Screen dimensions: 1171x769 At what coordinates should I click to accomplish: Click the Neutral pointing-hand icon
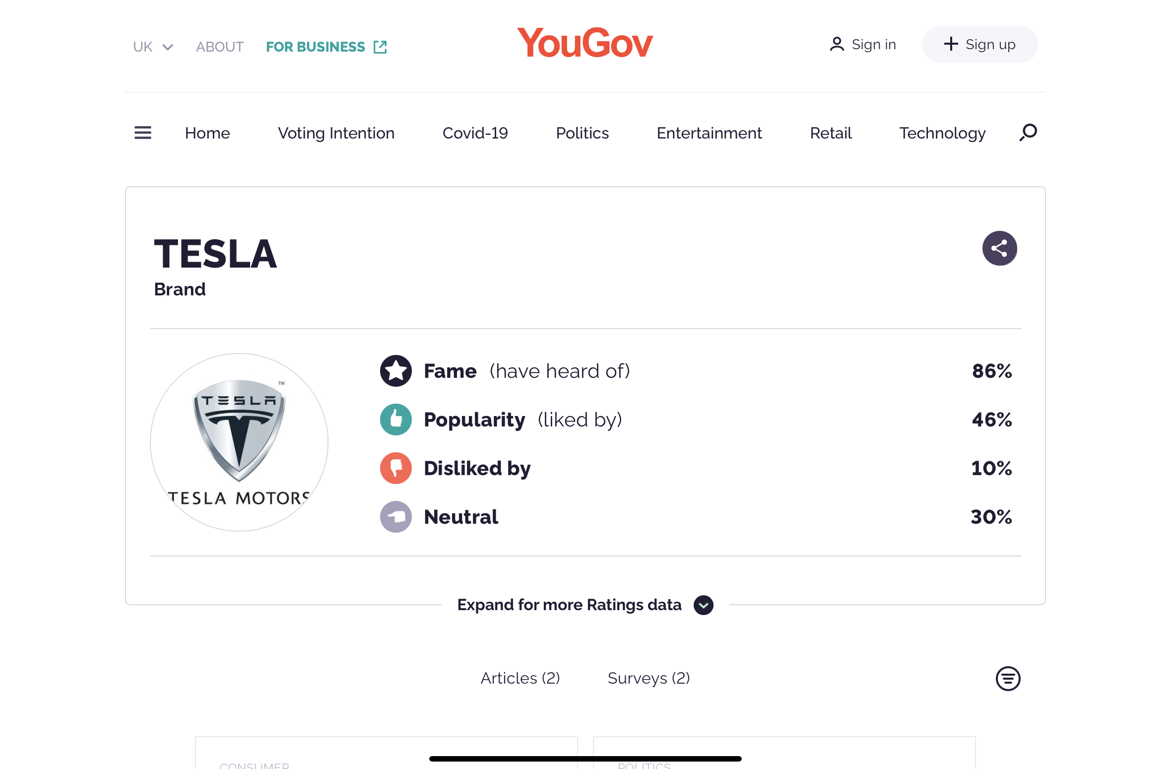click(x=395, y=517)
